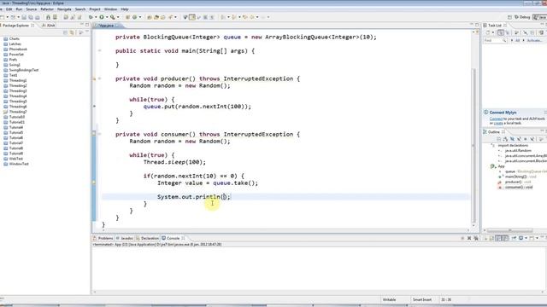Image resolution: width=547 pixels, height=307 pixels.
Task: Toggle Categorized view in Task List toolbar
Action: click(x=501, y=32)
